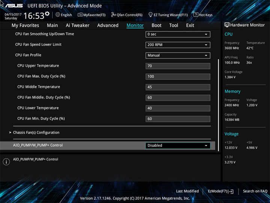Click the globe language icon
Viewport: 270px width, 203px height.
tap(58, 15)
